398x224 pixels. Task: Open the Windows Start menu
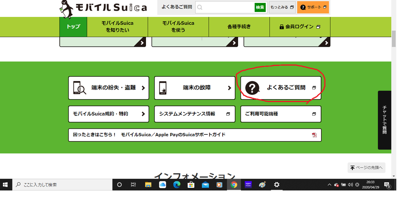point(6,185)
